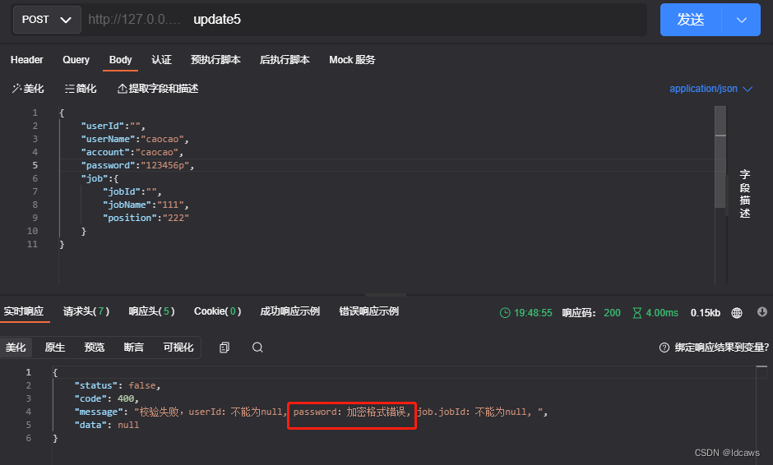Open the 字段描述 side panel
The height and width of the screenshot is (465, 773).
[x=744, y=194]
